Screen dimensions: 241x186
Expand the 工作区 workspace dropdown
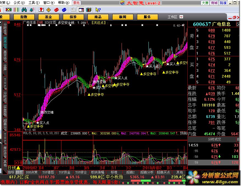pyautogui.click(x=181, y=17)
